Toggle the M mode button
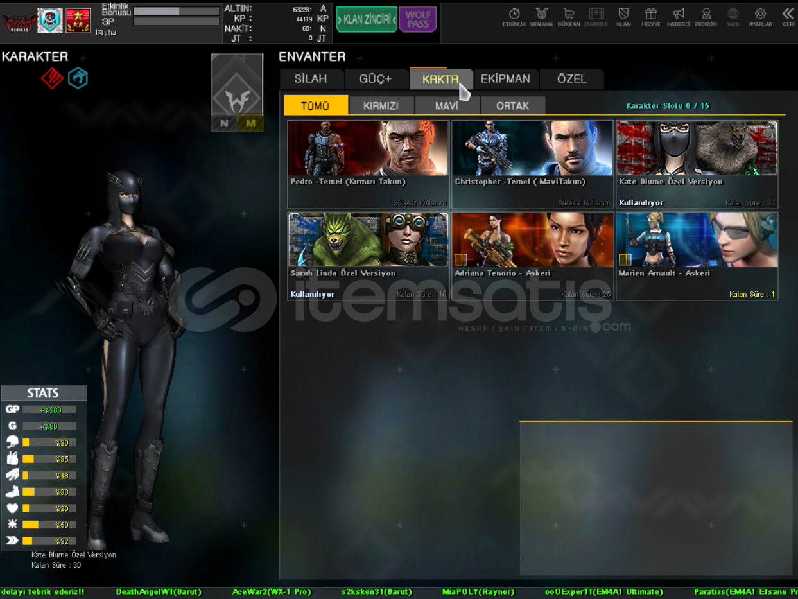The image size is (798, 599). [250, 123]
